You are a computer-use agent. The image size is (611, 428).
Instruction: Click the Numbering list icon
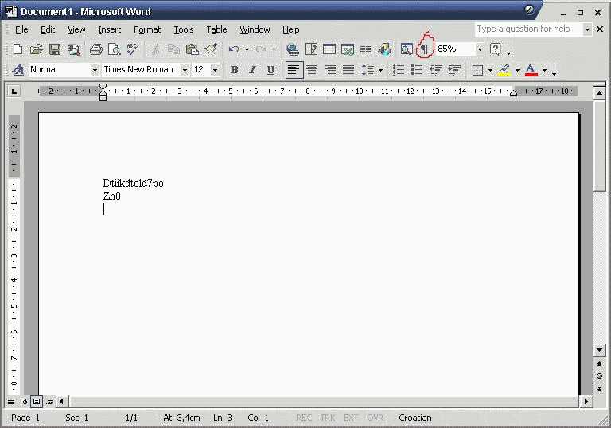click(399, 70)
